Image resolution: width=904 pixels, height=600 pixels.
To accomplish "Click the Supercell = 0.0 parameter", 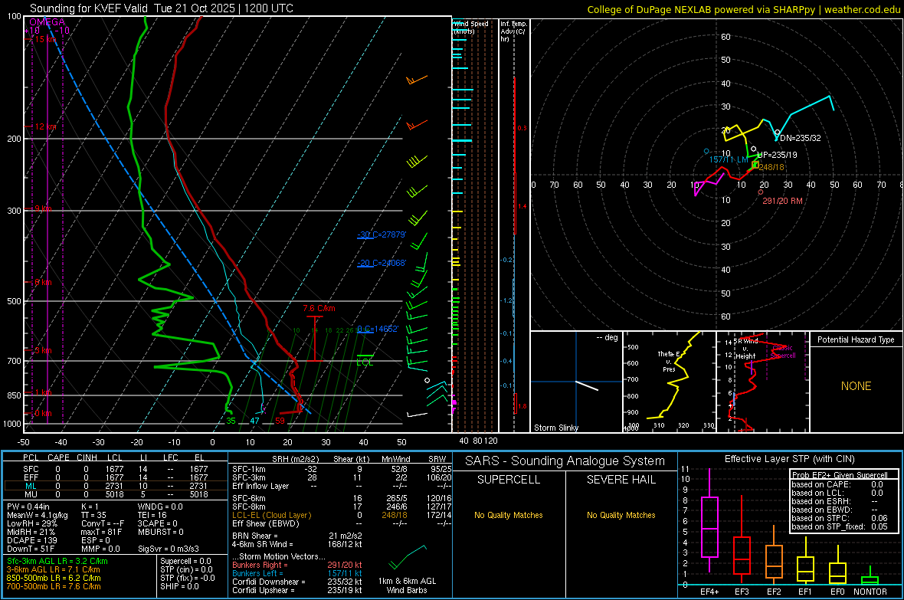I will click(x=185, y=561).
